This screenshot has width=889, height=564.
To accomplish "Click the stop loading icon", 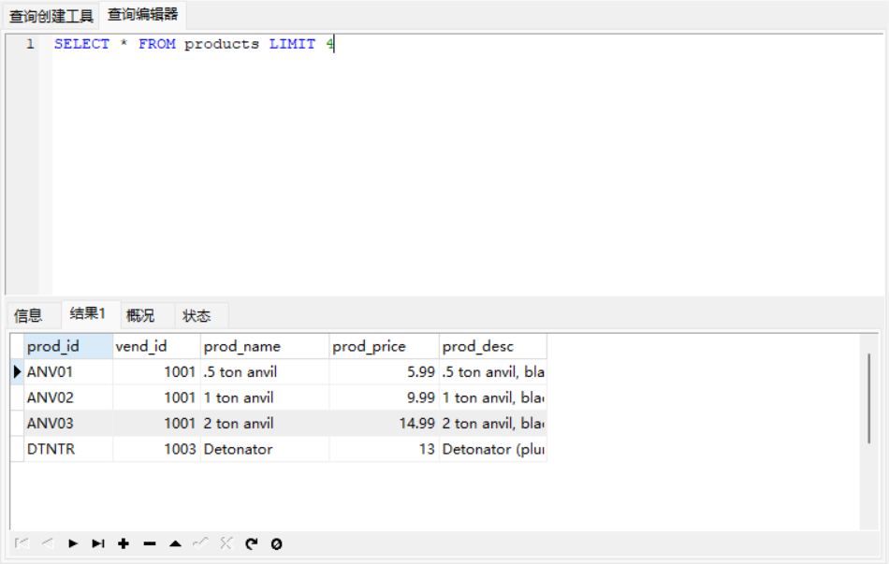I will (x=276, y=543).
